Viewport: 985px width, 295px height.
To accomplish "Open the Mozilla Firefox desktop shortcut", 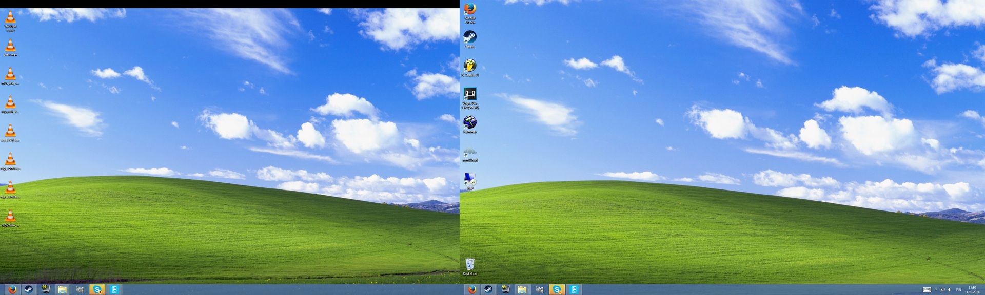I will click(469, 11).
